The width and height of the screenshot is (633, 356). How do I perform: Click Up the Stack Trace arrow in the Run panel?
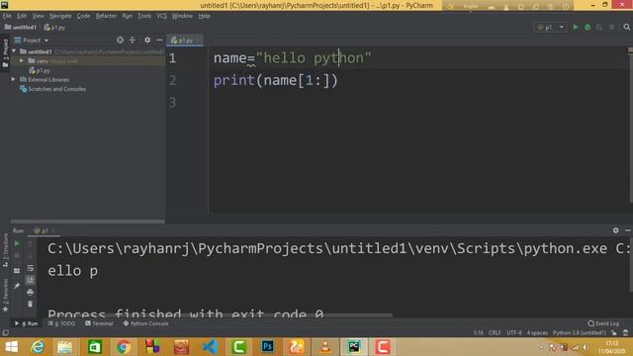31,243
